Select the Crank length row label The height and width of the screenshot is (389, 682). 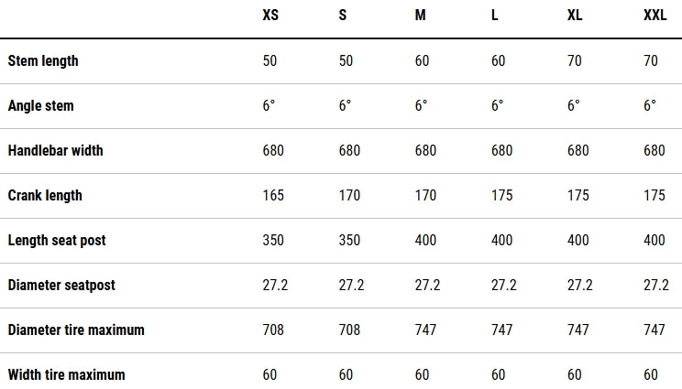[x=45, y=196]
